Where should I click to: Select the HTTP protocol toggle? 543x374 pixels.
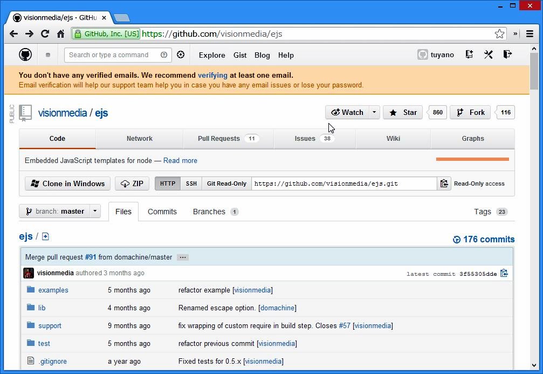coord(168,183)
